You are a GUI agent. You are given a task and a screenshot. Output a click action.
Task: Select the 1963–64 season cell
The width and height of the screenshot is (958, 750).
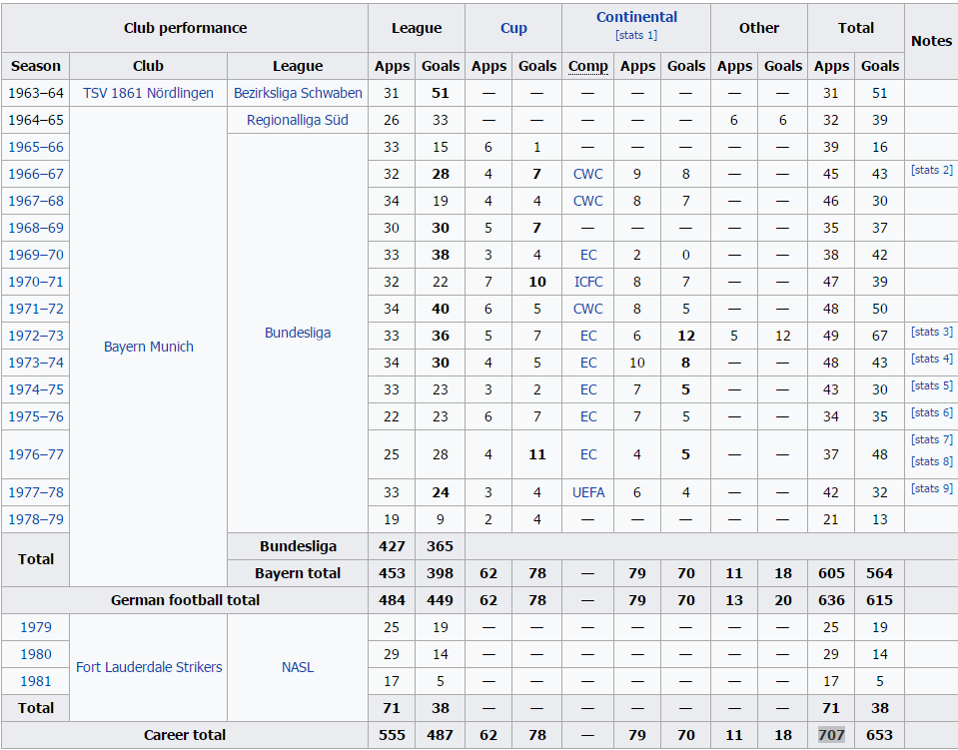(35, 93)
